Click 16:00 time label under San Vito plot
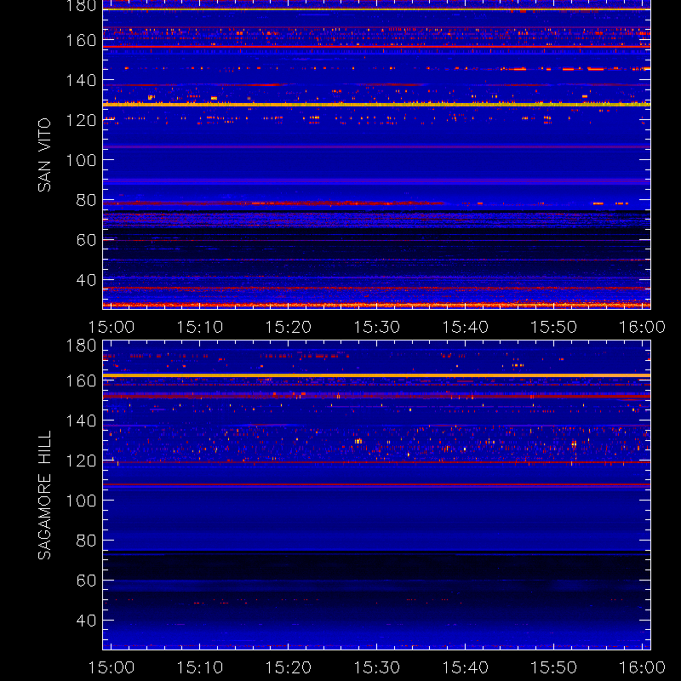 (642, 327)
